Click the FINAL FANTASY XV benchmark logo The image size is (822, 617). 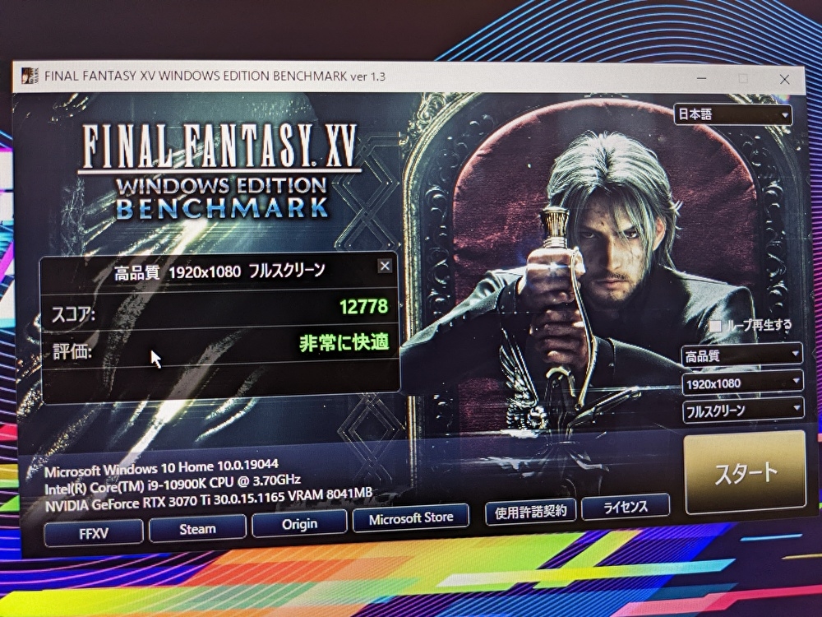click(x=221, y=172)
